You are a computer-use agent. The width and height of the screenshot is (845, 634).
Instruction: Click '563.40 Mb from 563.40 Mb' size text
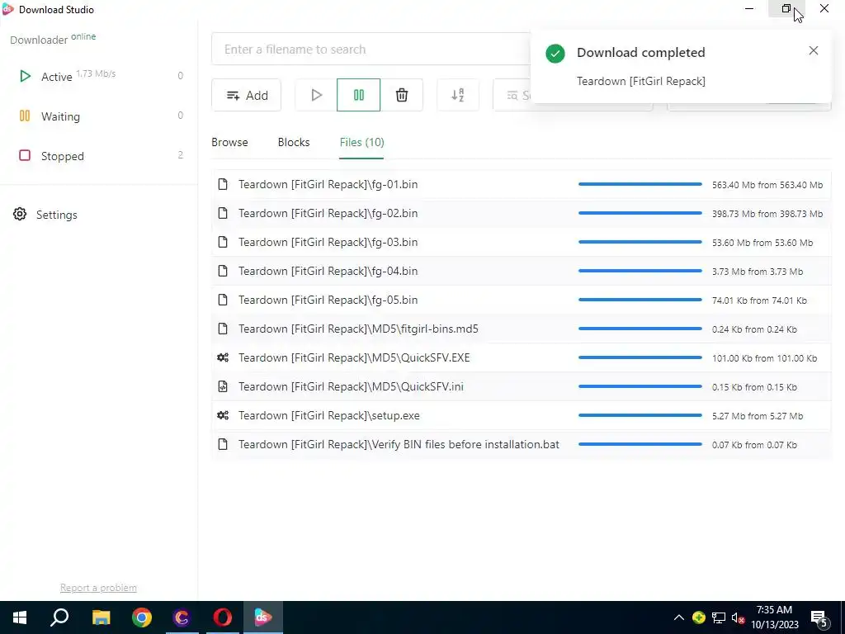pos(767,185)
